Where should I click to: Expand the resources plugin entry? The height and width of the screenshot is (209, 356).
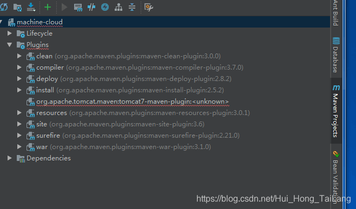pos(19,113)
